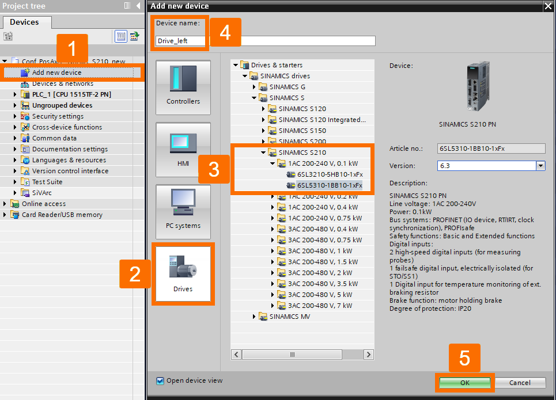Expand the 3AC 200-480 V, 7 kW folder
556x400 pixels.
tap(273, 306)
